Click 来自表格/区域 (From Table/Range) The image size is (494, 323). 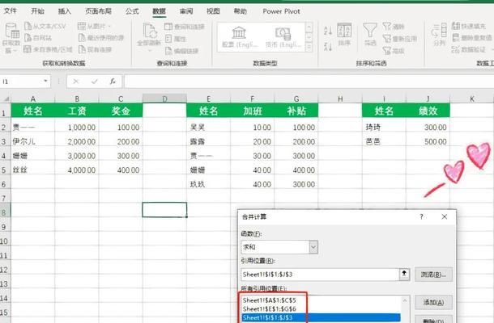click(x=48, y=49)
